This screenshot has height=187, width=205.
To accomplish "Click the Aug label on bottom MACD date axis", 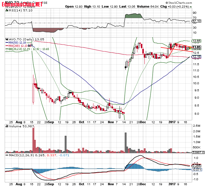I will coord(19,184).
